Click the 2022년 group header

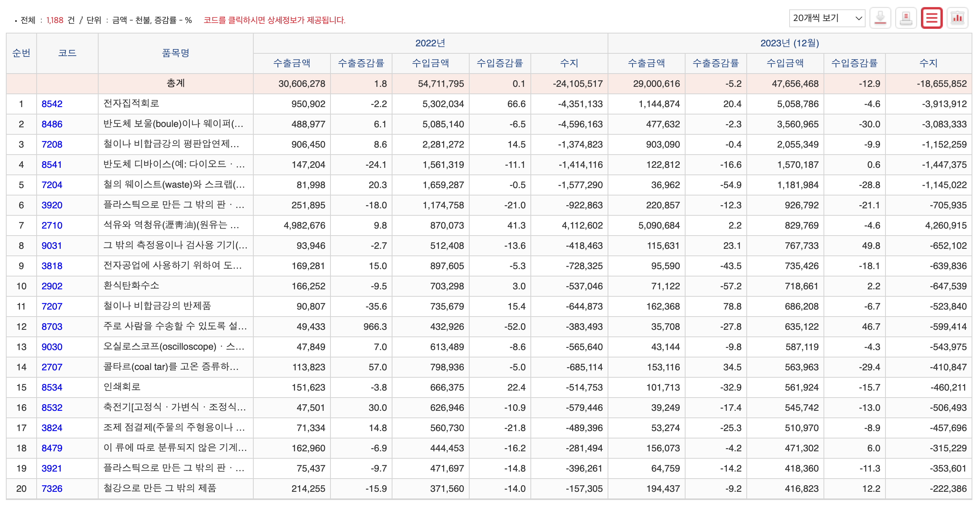point(430,43)
